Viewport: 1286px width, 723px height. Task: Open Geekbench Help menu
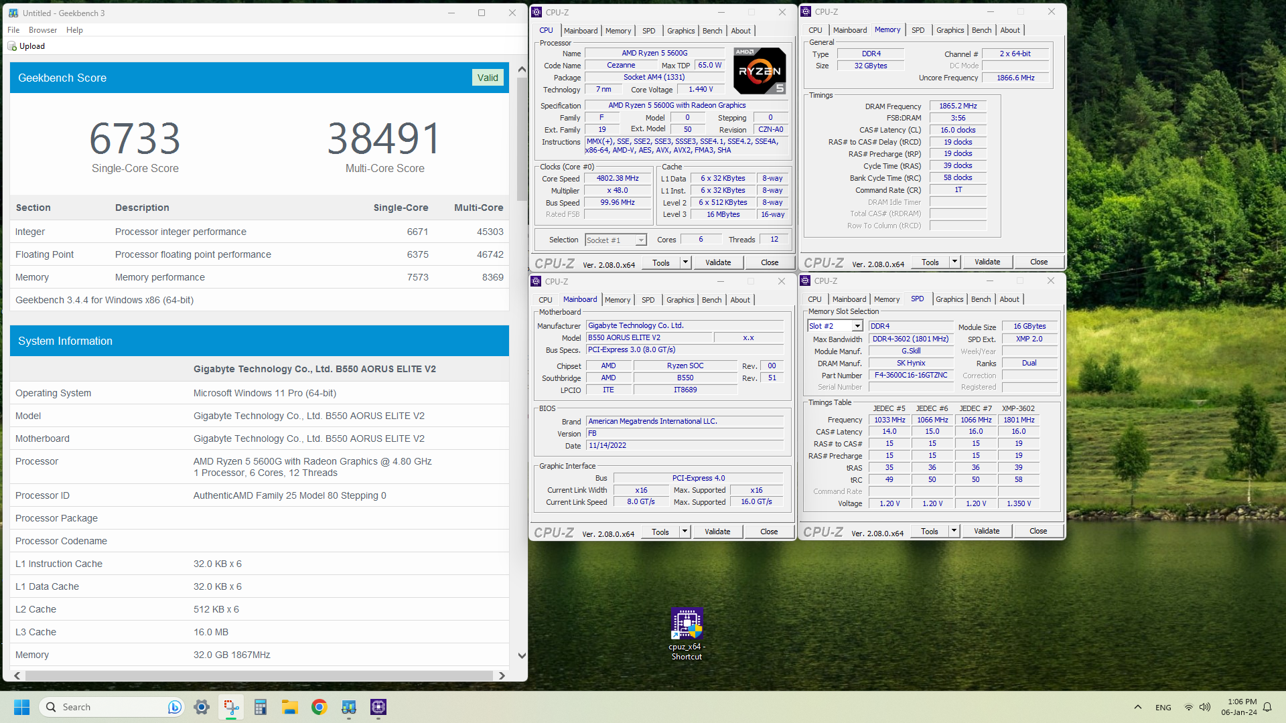[x=74, y=30]
